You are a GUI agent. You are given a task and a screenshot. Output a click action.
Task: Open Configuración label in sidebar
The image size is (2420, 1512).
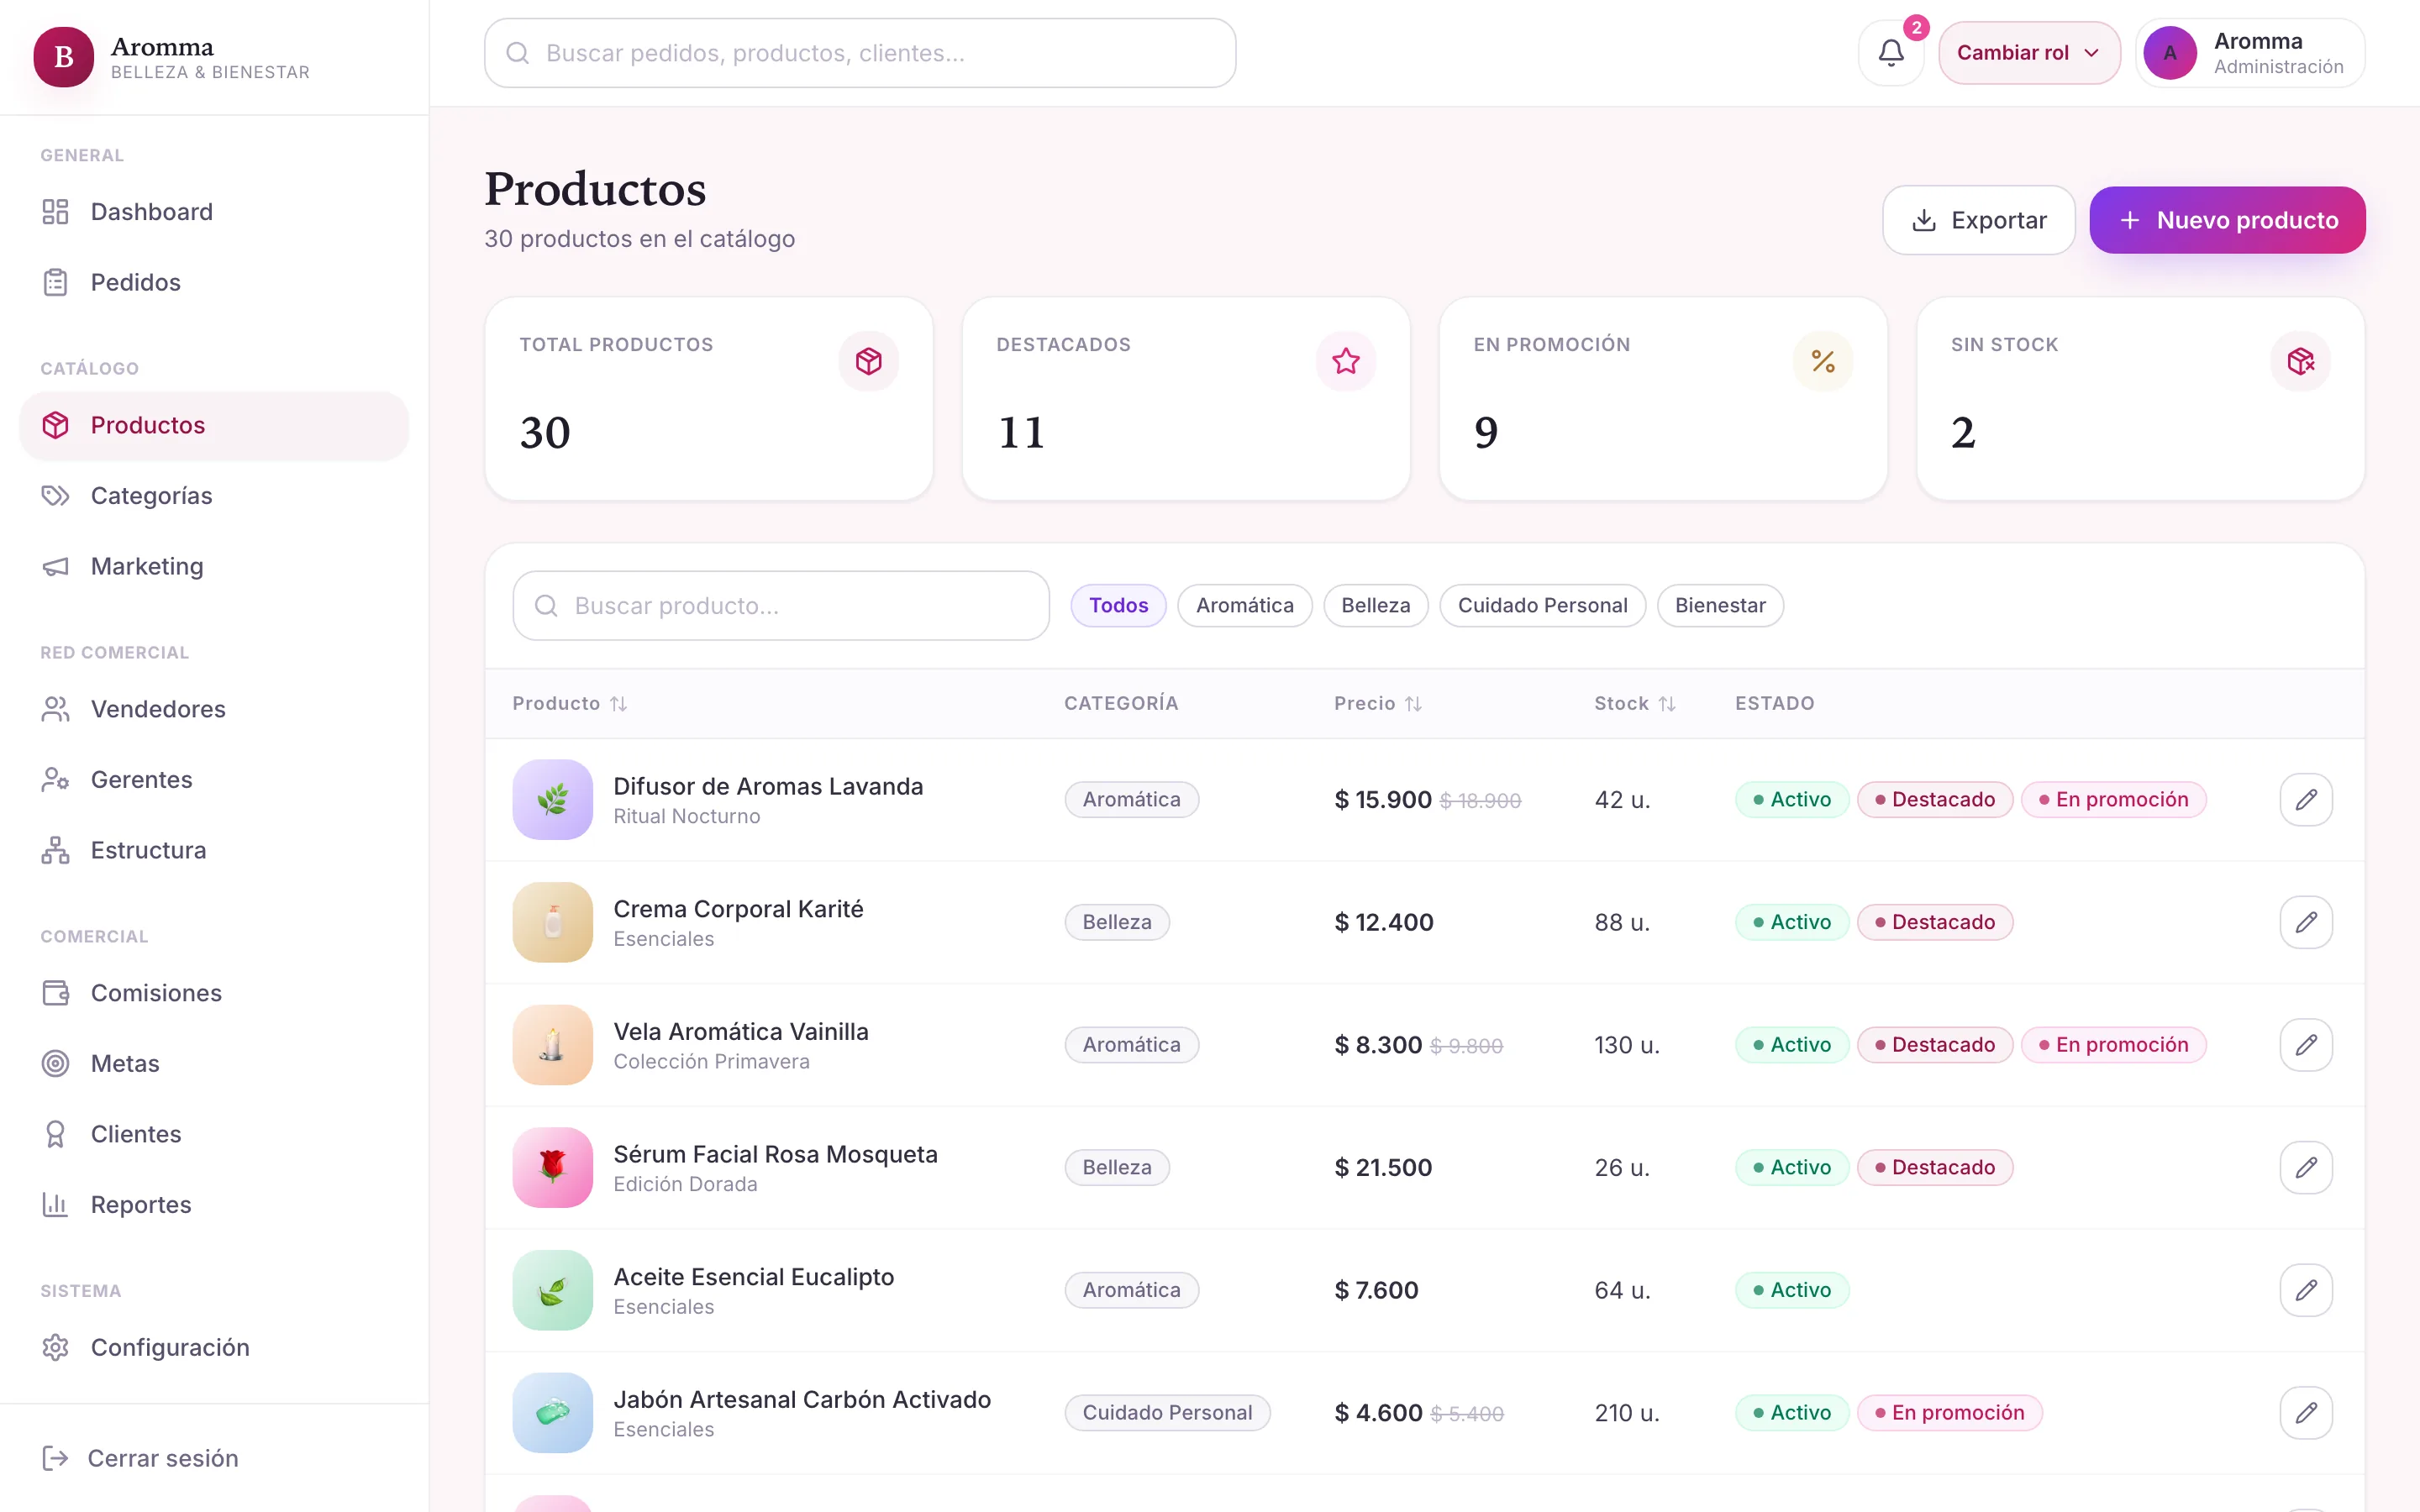[x=170, y=1347]
